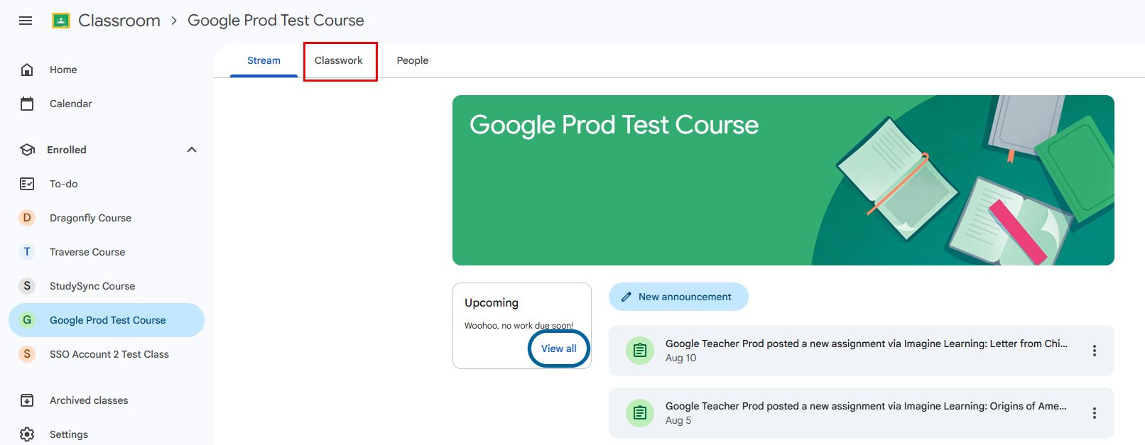Click the Classroom breadcrumb link
This screenshot has height=445, width=1145.
coord(119,21)
